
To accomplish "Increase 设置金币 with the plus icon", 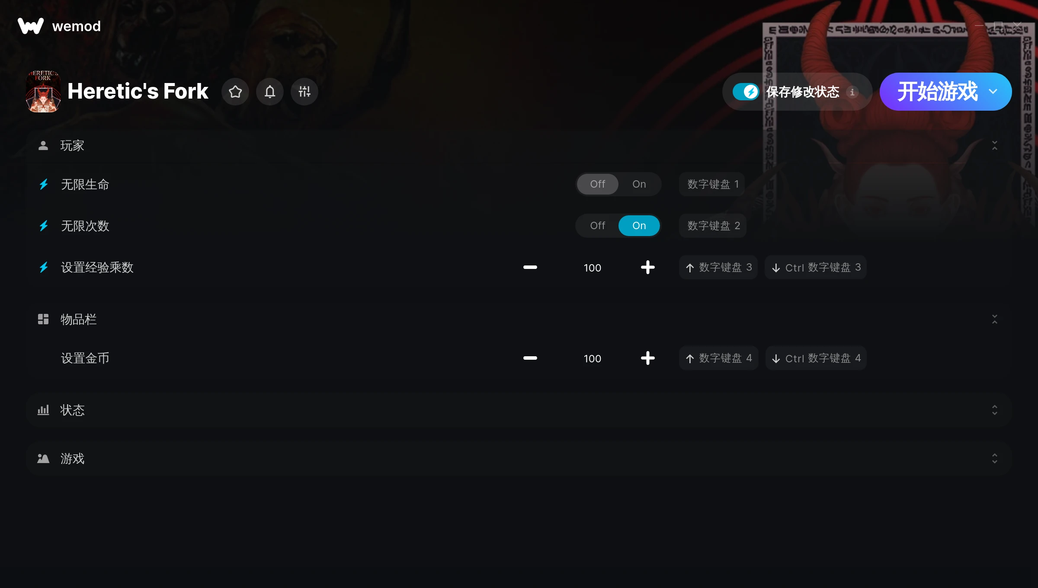I will click(x=648, y=358).
